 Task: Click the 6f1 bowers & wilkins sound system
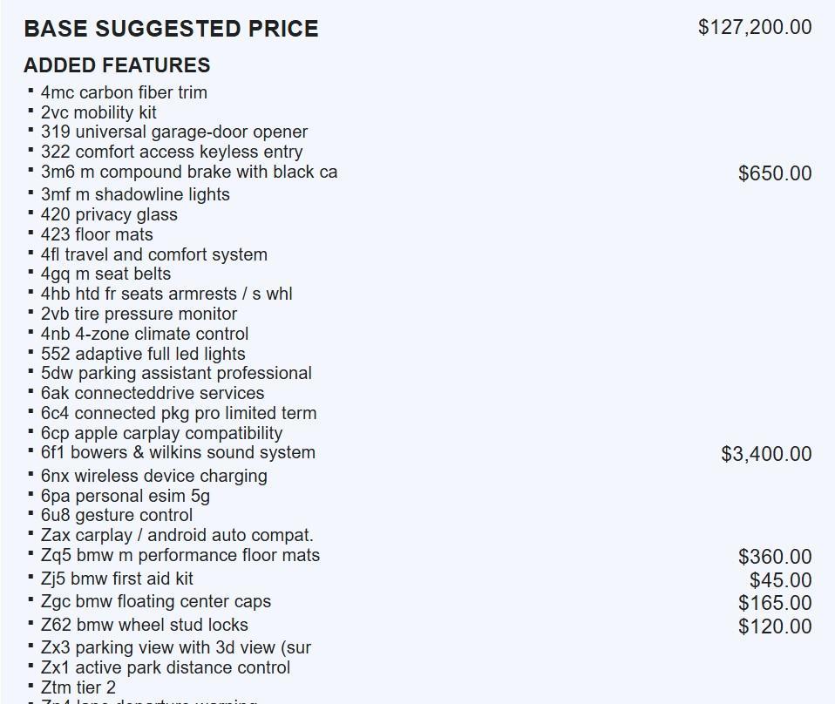(x=178, y=453)
